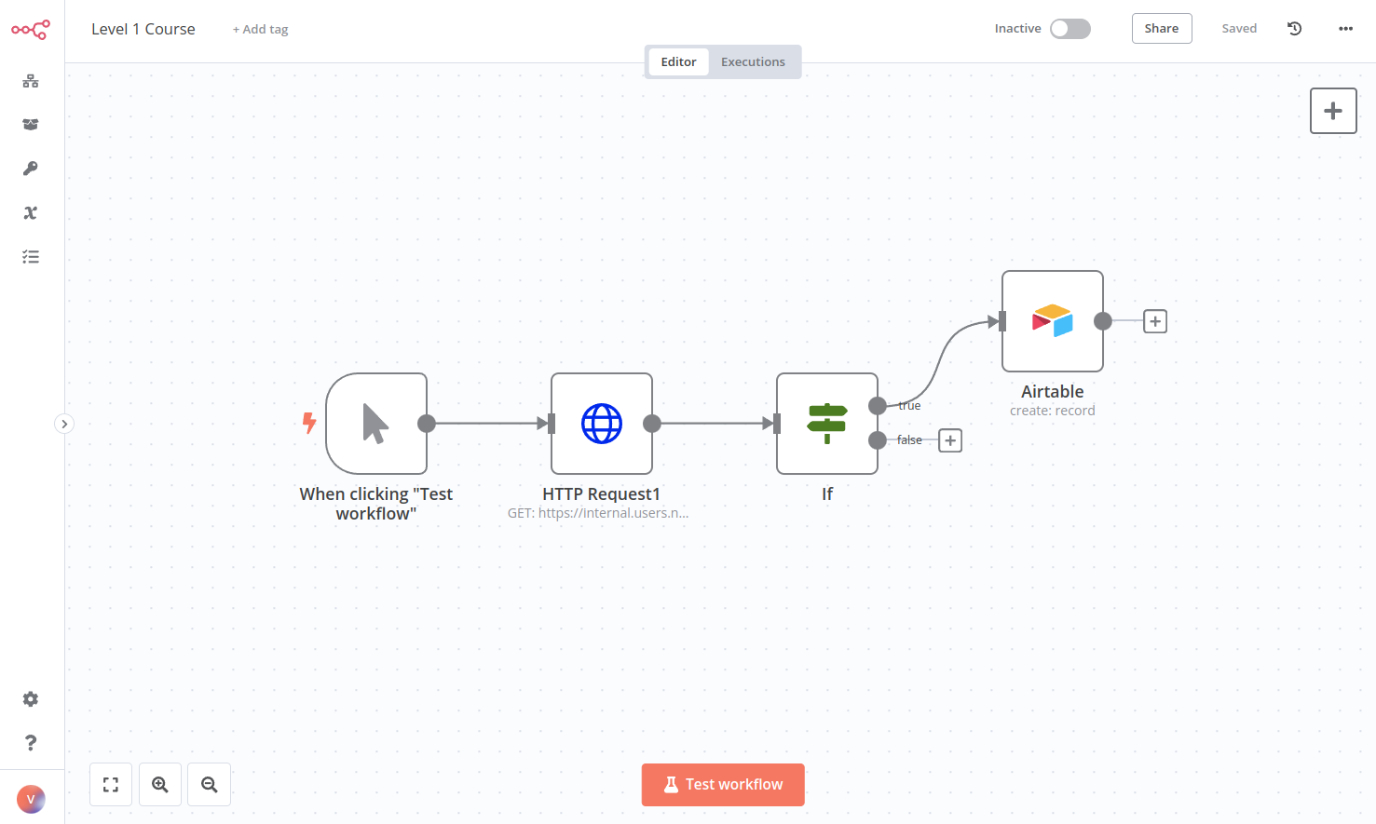Open Templates from the sidebar

click(30, 124)
